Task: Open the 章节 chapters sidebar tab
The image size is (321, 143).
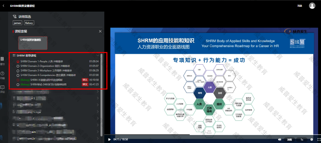Action: coord(2,61)
